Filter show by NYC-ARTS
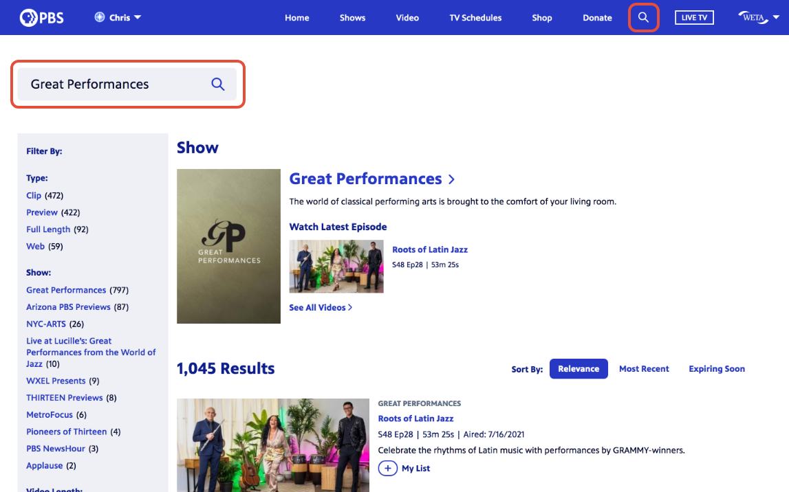The image size is (789, 492). click(46, 324)
